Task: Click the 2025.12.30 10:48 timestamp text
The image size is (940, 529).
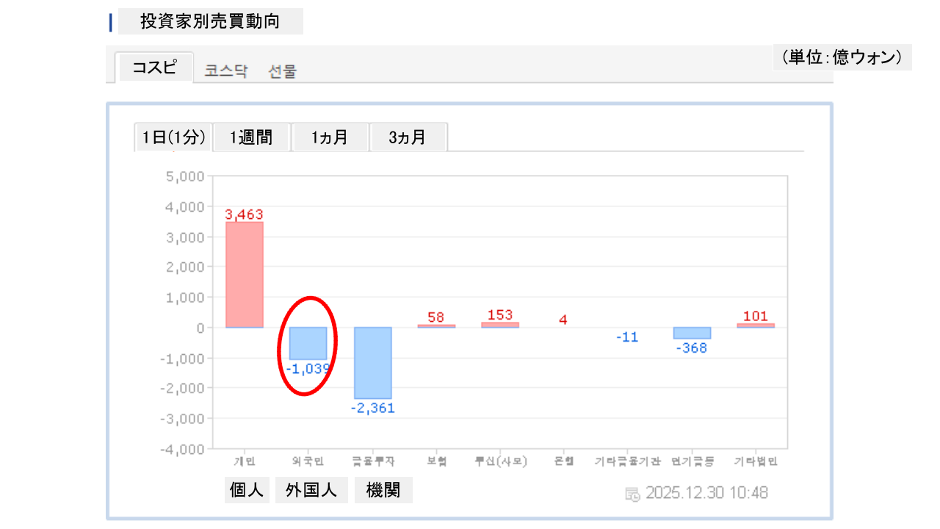Action: tap(706, 493)
